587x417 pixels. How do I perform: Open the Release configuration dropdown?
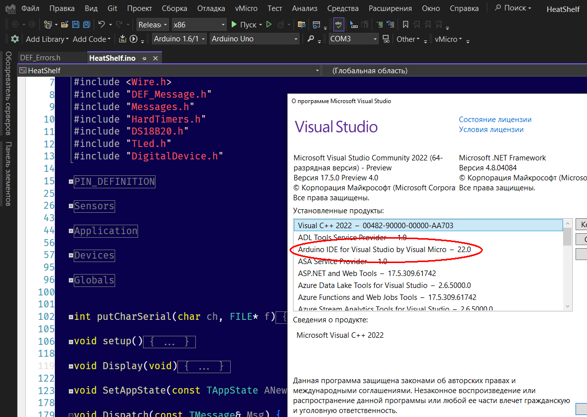coord(153,25)
